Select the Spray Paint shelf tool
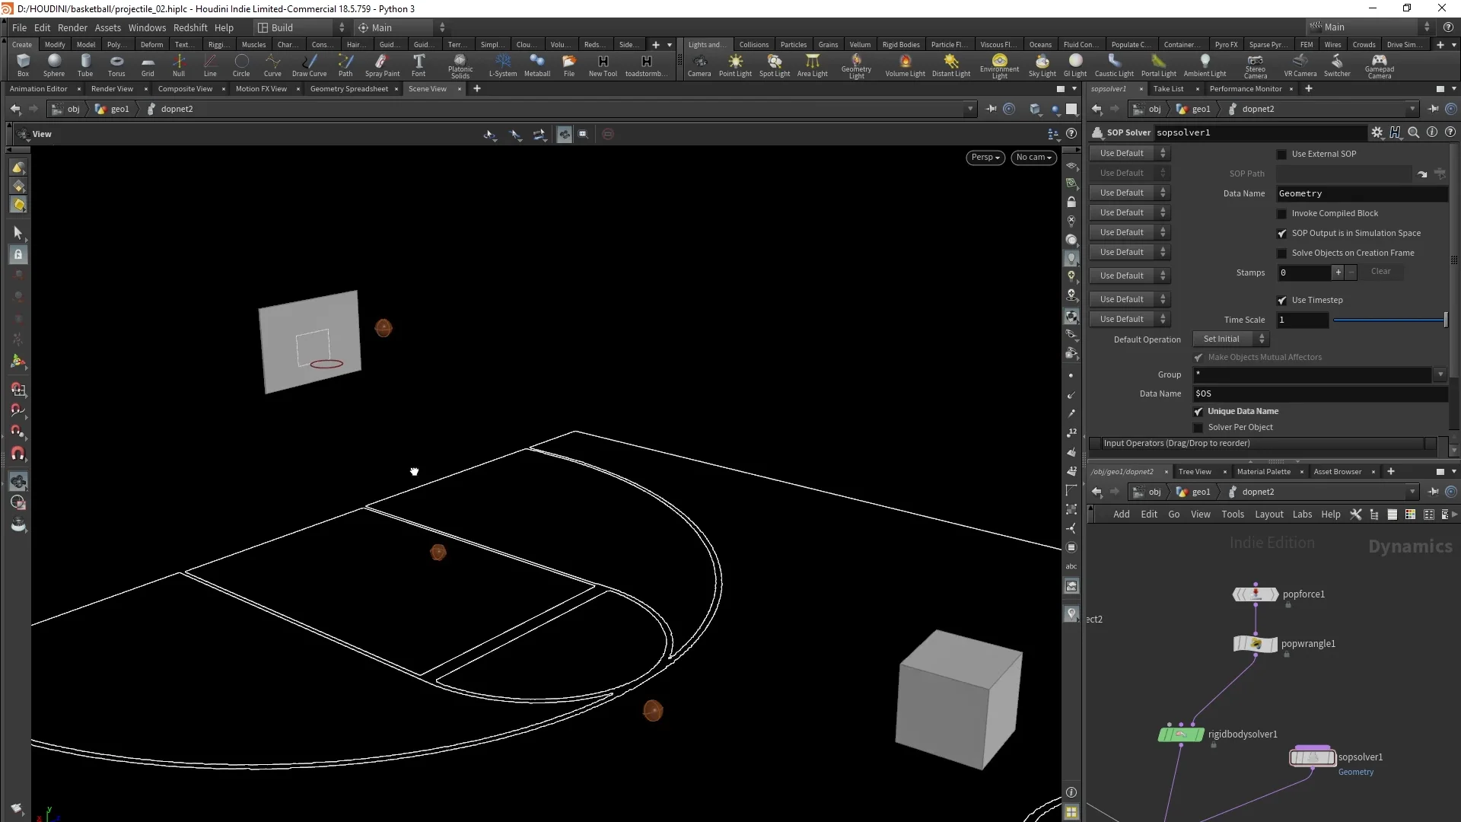The width and height of the screenshot is (1461, 822). click(x=382, y=65)
